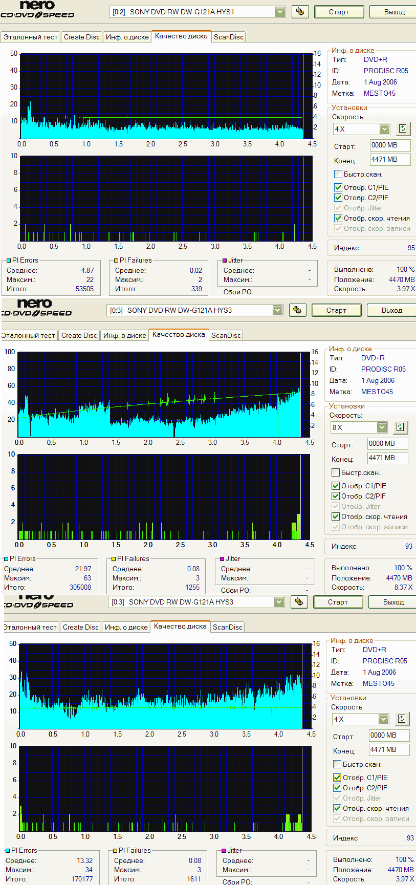416x885 pixels.
Task: Open the Скорость dropdown in the bottom window
Action: pyautogui.click(x=383, y=719)
